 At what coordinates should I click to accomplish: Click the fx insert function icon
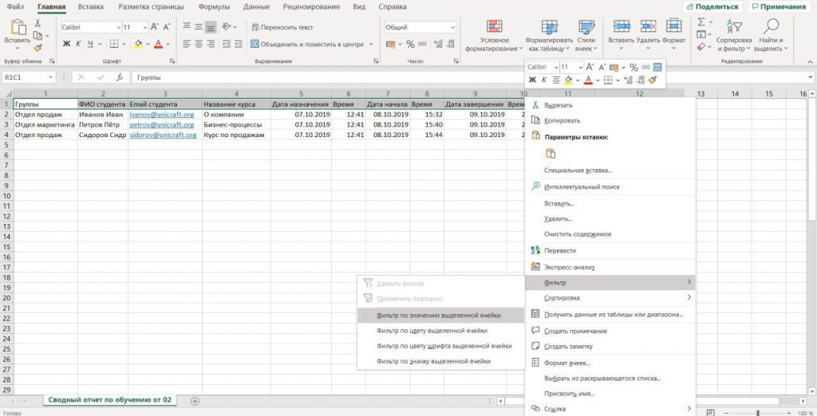pos(120,77)
